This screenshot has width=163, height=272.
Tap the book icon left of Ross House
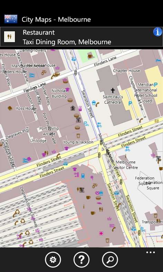[10, 108]
